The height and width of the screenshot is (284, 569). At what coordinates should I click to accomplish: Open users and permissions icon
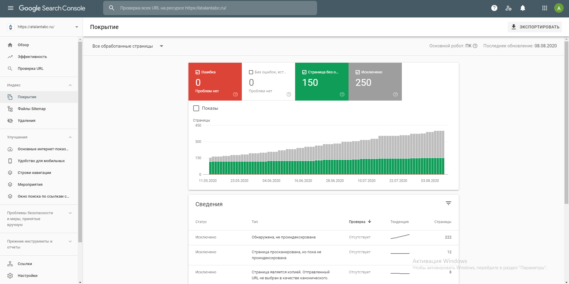(x=509, y=8)
